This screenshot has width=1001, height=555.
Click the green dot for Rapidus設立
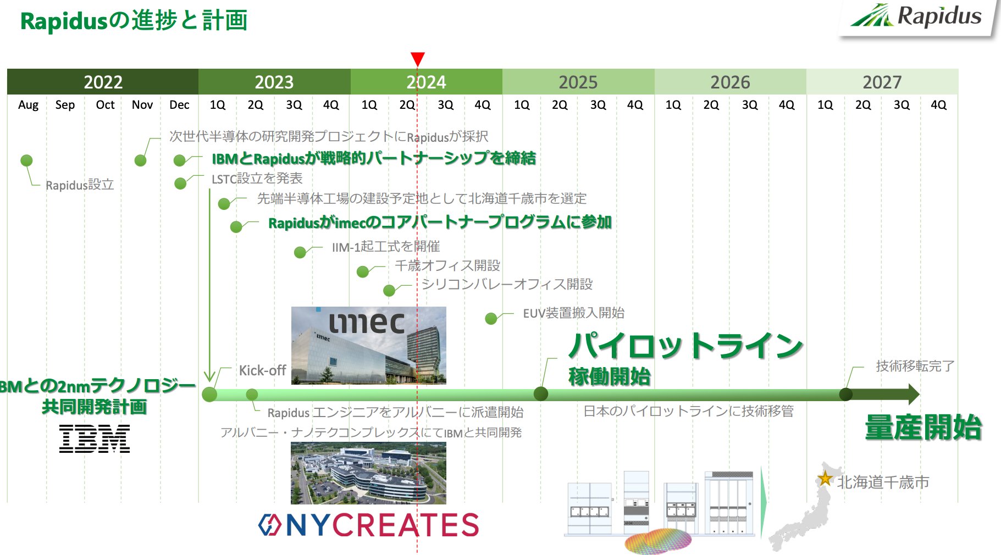coord(26,160)
